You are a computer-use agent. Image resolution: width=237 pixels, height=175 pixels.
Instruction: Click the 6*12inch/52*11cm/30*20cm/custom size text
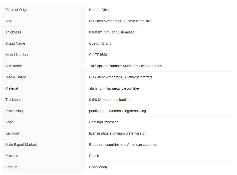pyautogui.click(x=120, y=21)
